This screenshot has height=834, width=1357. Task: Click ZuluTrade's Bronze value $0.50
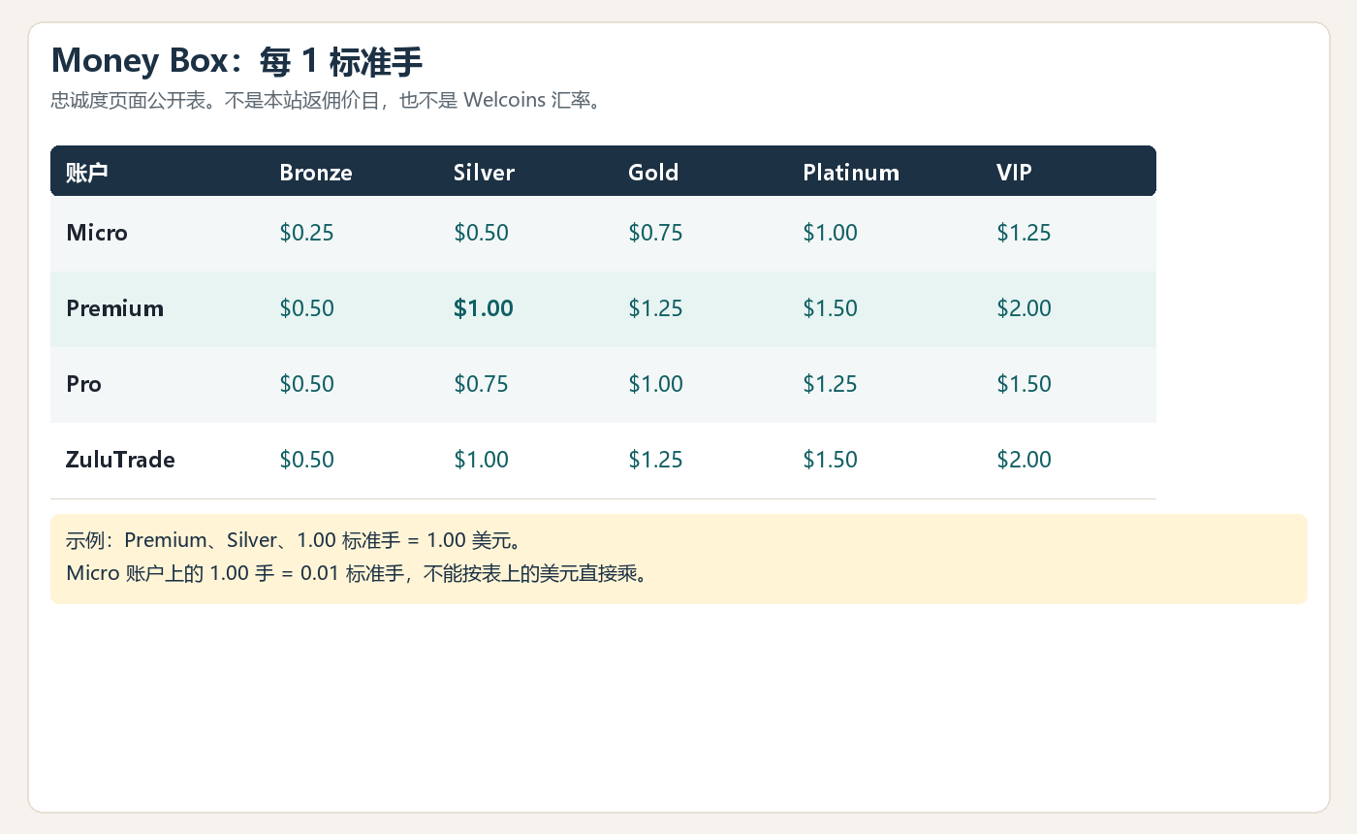point(306,460)
